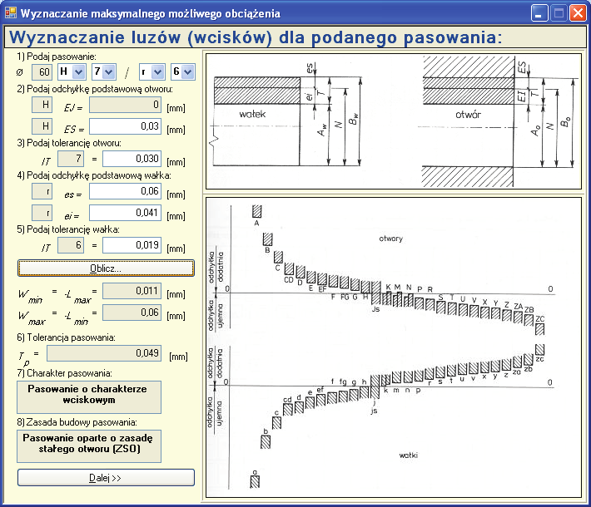Click the hatched tolerance box above lowercase a

(x=255, y=481)
